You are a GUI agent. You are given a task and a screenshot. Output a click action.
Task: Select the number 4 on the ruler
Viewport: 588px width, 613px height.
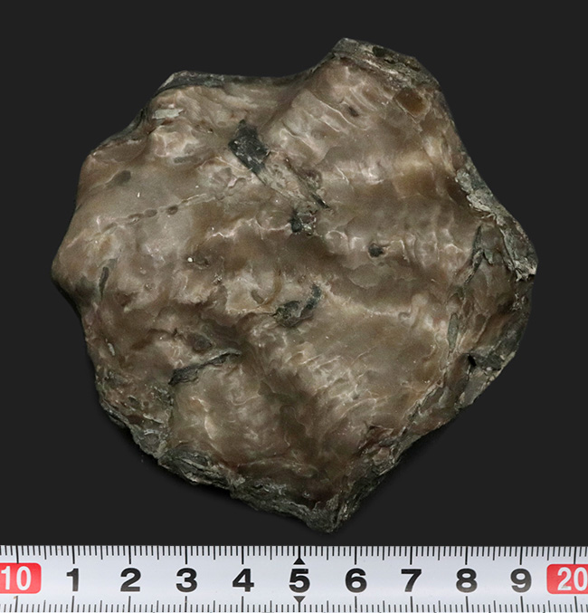(242, 579)
